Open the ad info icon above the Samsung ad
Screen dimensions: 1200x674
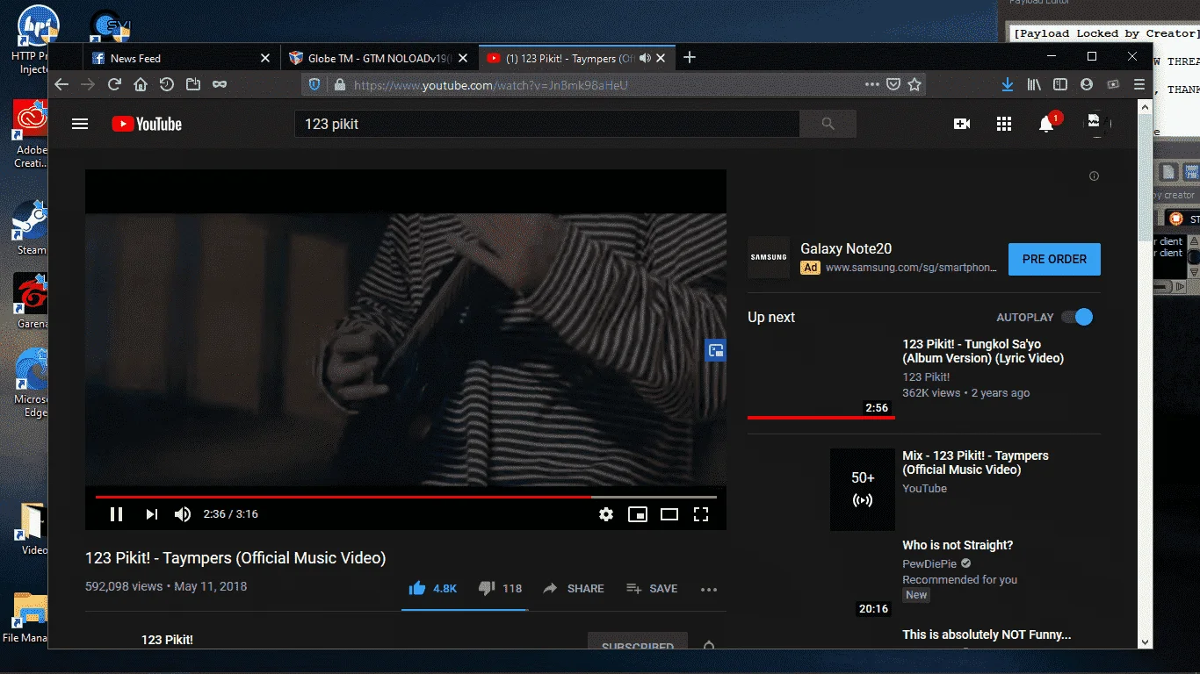[x=1094, y=176]
